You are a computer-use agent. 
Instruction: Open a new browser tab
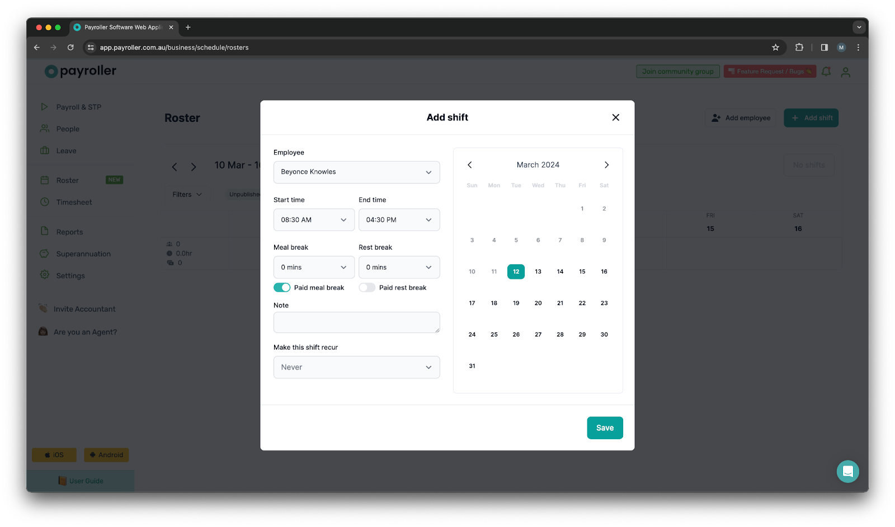point(188,27)
